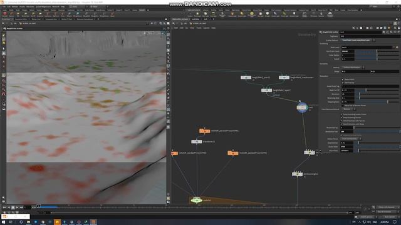Select the heightfield_paint1 node
Screen dimensions: 401x225
coord(246,77)
